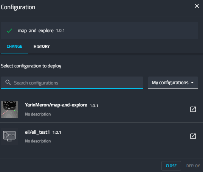
Task: Expand the My configurations dropdown
Action: pos(173,83)
